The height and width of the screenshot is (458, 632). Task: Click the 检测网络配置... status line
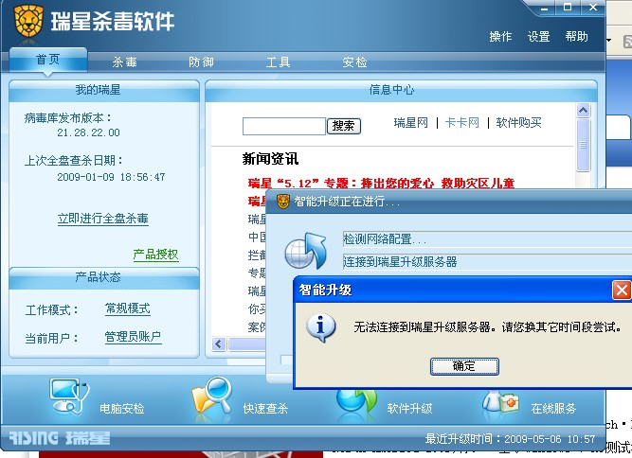click(x=487, y=239)
